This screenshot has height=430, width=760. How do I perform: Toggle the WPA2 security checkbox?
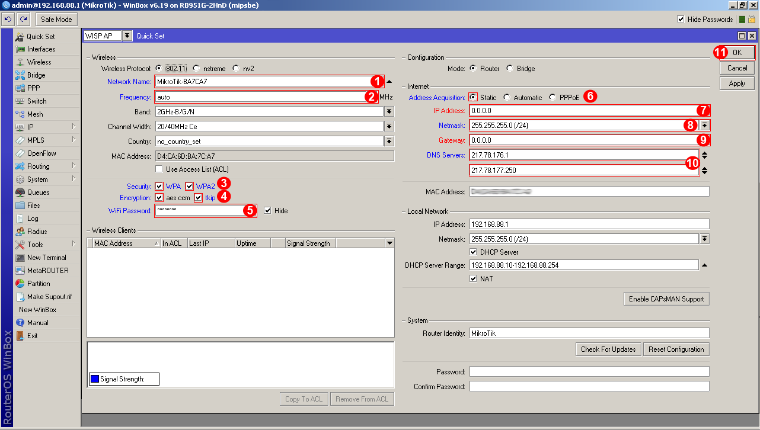pos(190,187)
